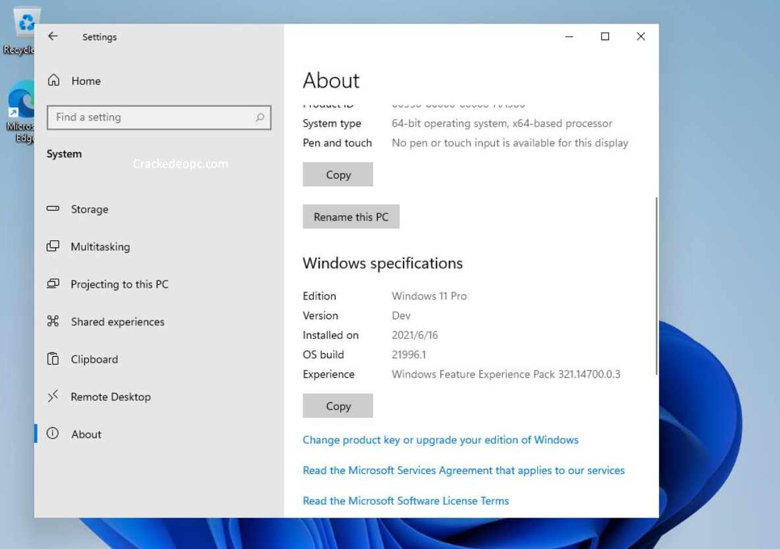Open Microsoft Software License Terms link
The height and width of the screenshot is (549, 780).
[405, 501]
